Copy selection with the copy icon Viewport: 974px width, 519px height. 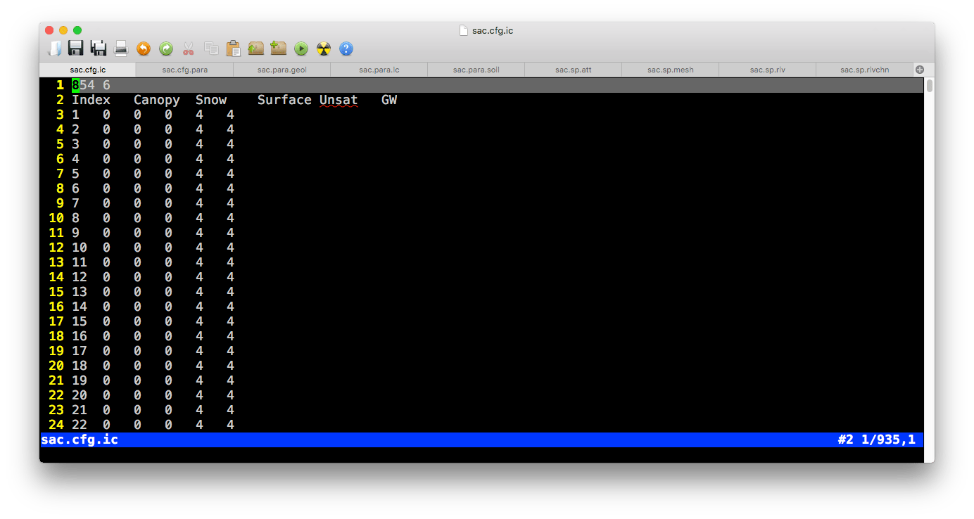pos(211,49)
